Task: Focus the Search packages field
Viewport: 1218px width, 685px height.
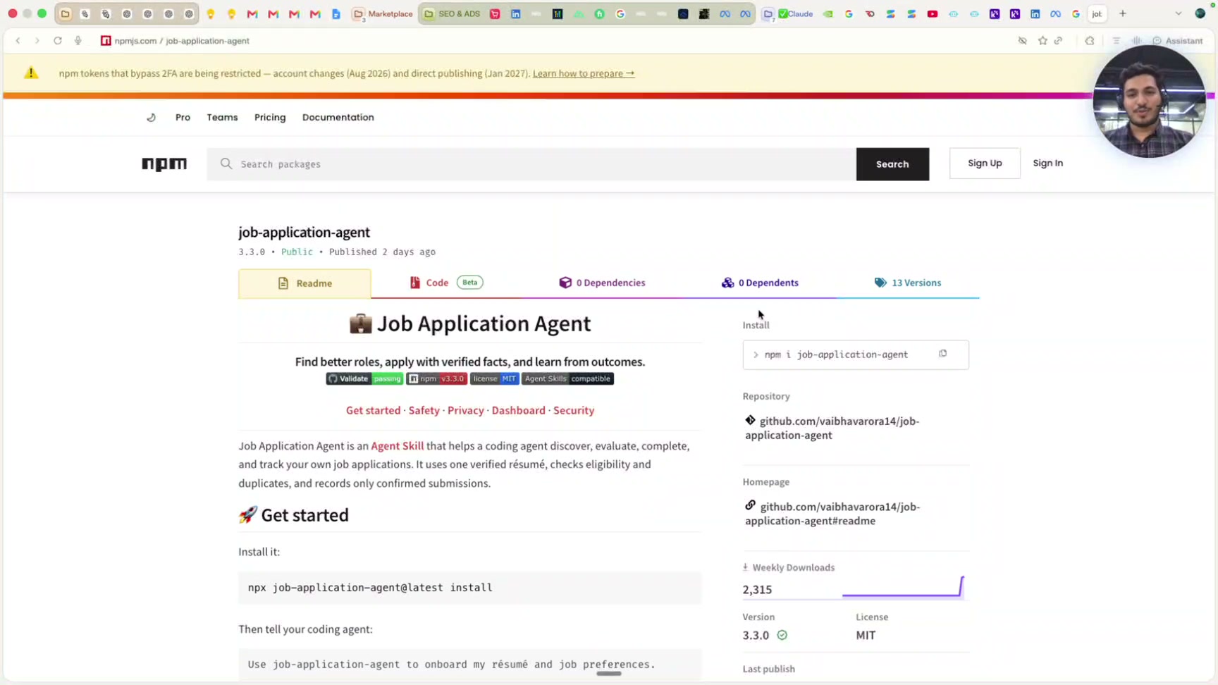Action: [531, 164]
